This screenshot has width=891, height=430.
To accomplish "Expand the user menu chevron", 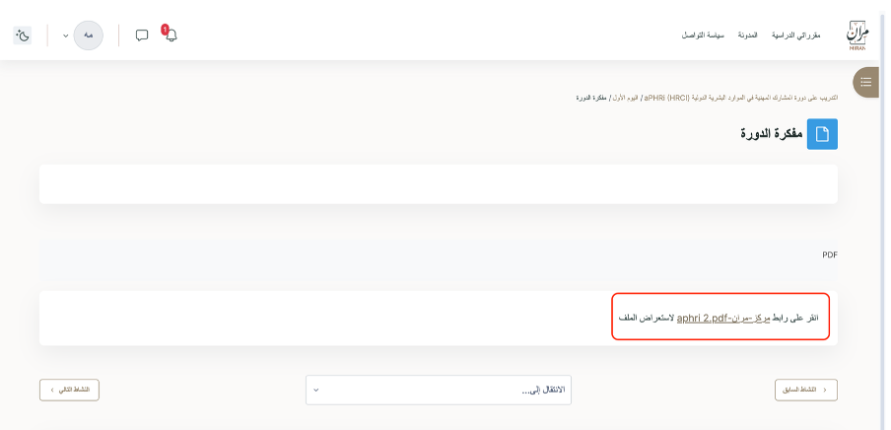I will pos(66,36).
